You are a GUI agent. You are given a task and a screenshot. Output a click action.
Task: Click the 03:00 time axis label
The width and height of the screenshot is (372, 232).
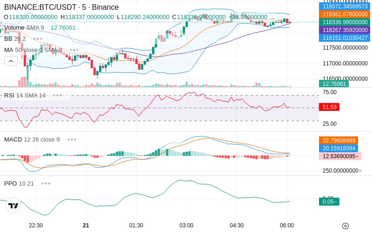click(186, 226)
